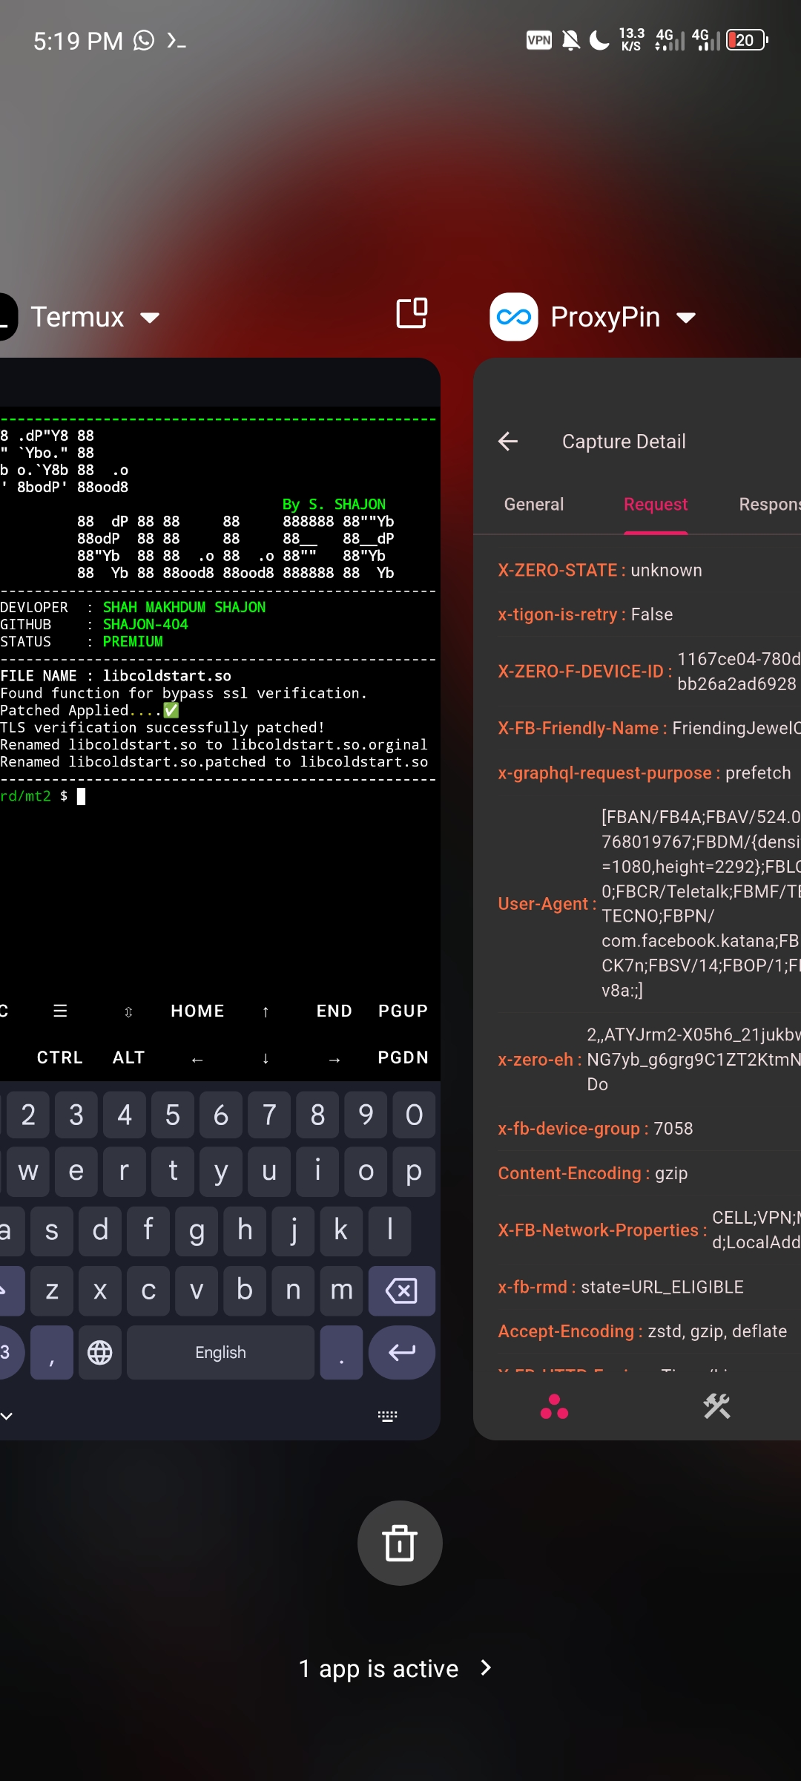801x1781 pixels.
Task: Tap the WhatsApp notification icon in status bar
Action: [144, 40]
